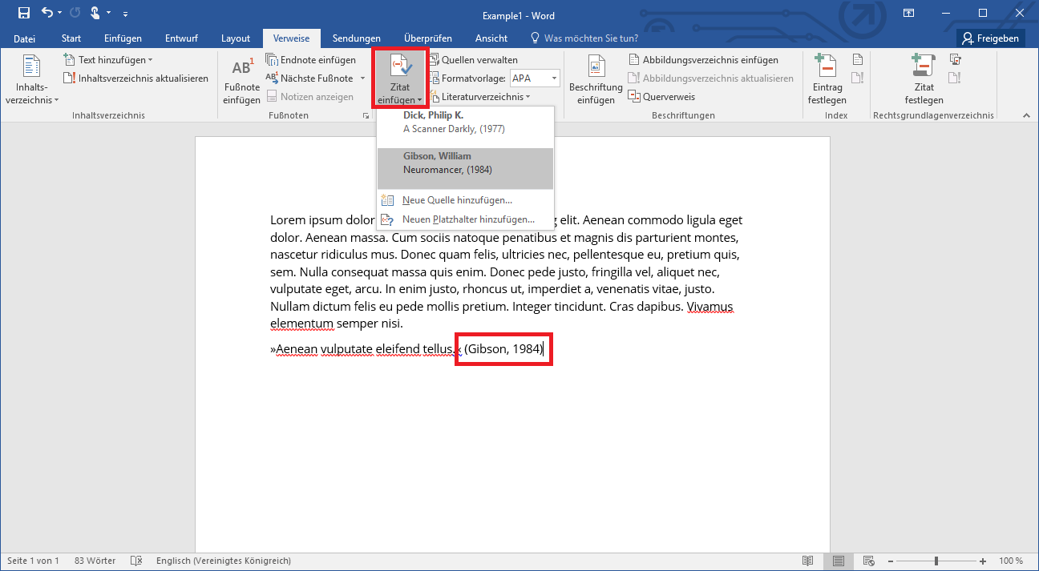Screen dimensions: 1039x571
Task: Open Fußnoten dialog launcher
Action: 366,118
